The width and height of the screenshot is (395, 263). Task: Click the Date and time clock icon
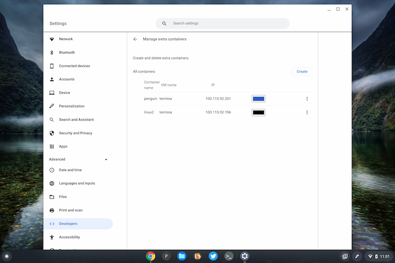tap(52, 170)
